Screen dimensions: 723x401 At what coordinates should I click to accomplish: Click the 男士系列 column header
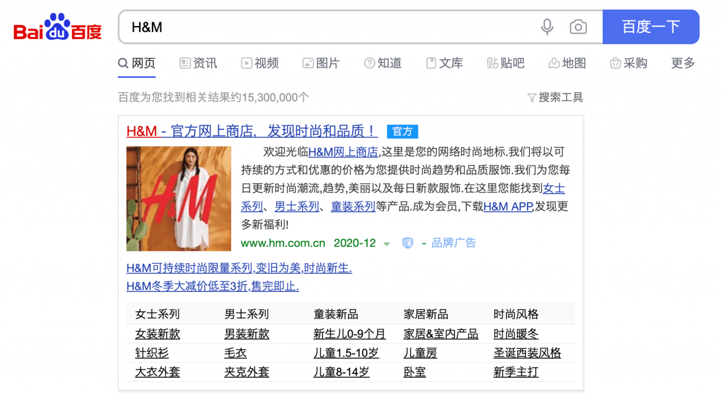click(247, 314)
